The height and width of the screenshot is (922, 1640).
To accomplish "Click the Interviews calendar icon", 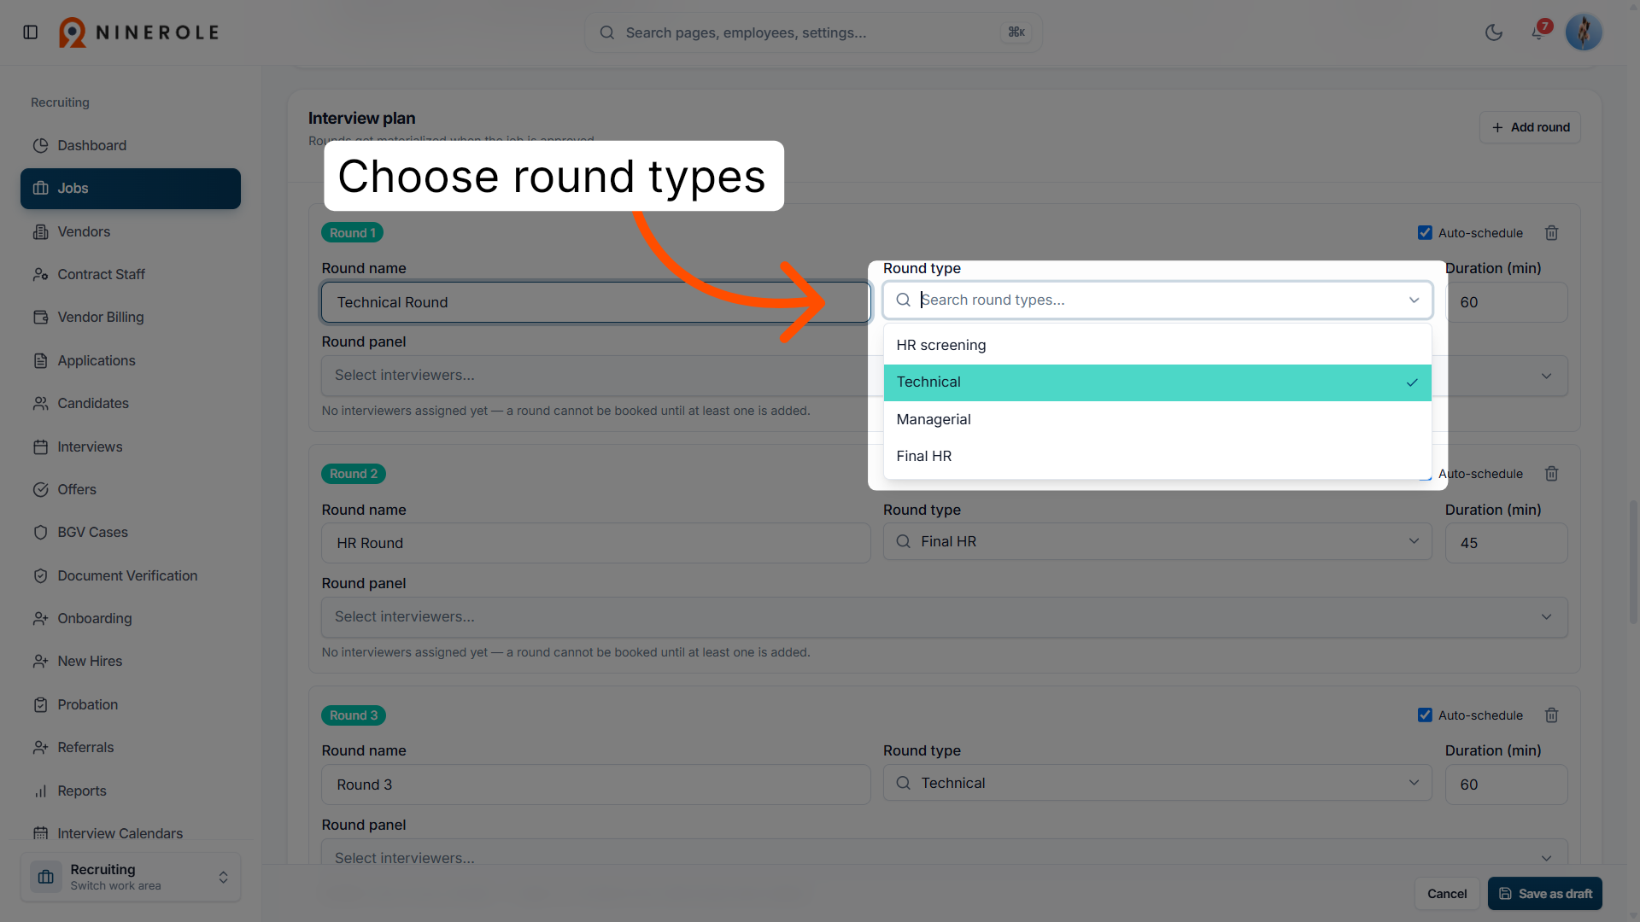I will [x=40, y=446].
